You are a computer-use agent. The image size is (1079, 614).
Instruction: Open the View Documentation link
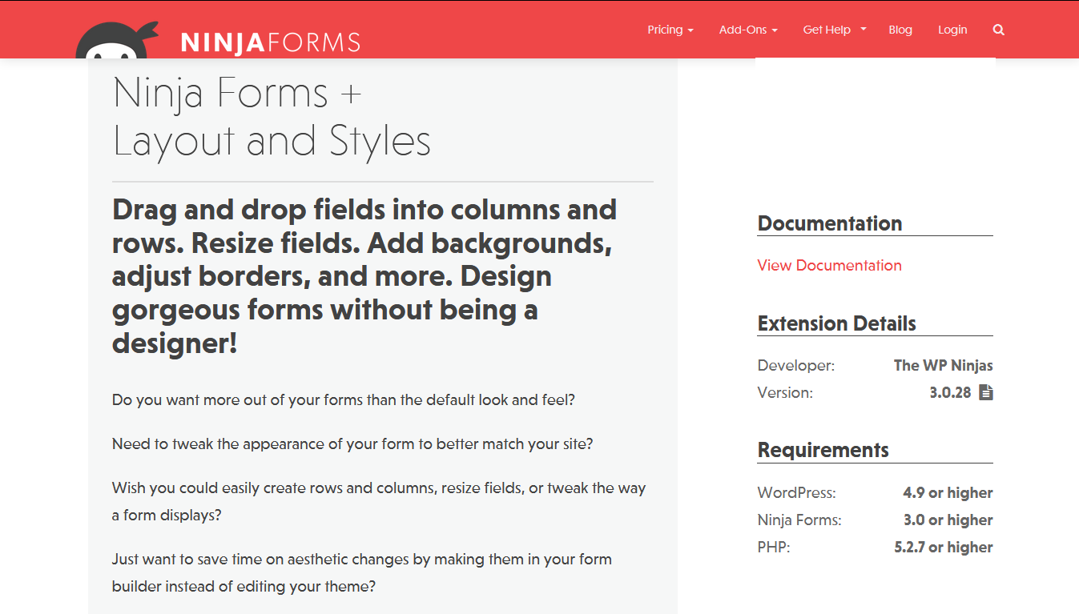(x=829, y=265)
